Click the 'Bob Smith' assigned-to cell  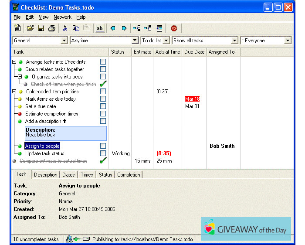(x=222, y=146)
